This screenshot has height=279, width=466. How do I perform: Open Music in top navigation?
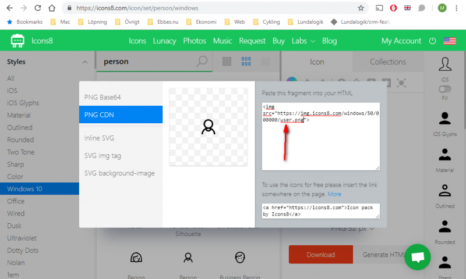point(223,41)
